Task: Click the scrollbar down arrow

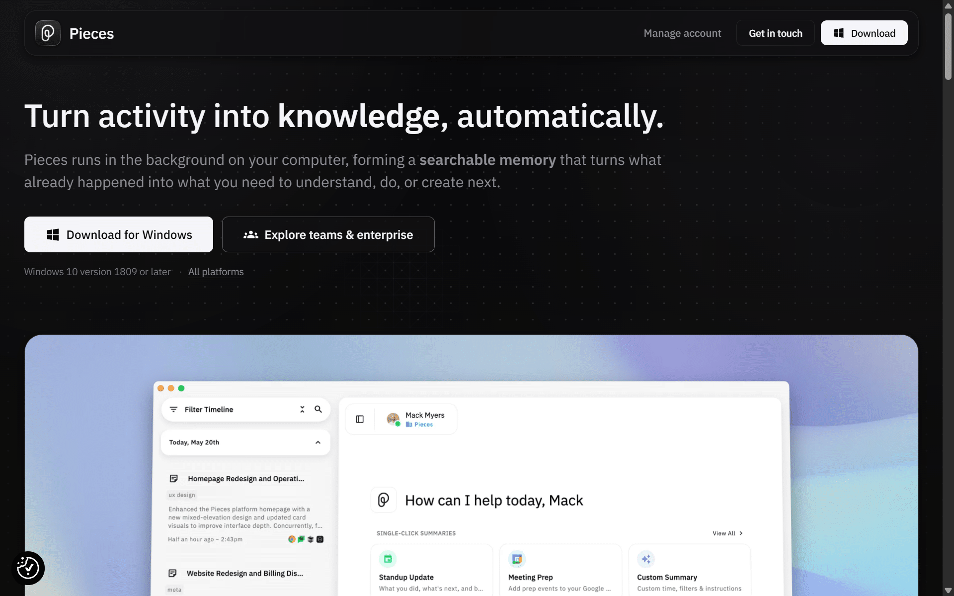Action: point(948,591)
